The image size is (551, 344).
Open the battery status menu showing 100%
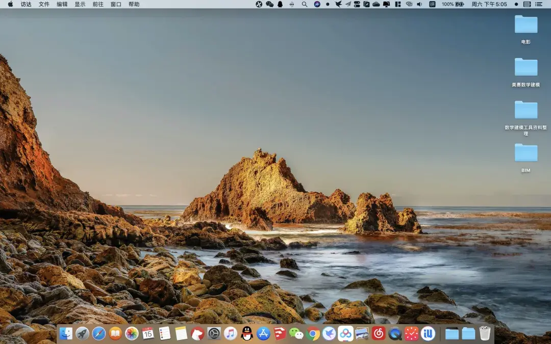click(x=453, y=4)
